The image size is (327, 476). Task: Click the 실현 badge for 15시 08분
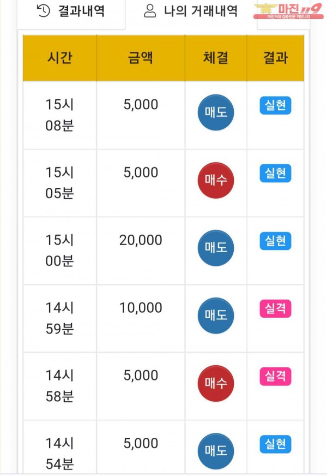[275, 106]
